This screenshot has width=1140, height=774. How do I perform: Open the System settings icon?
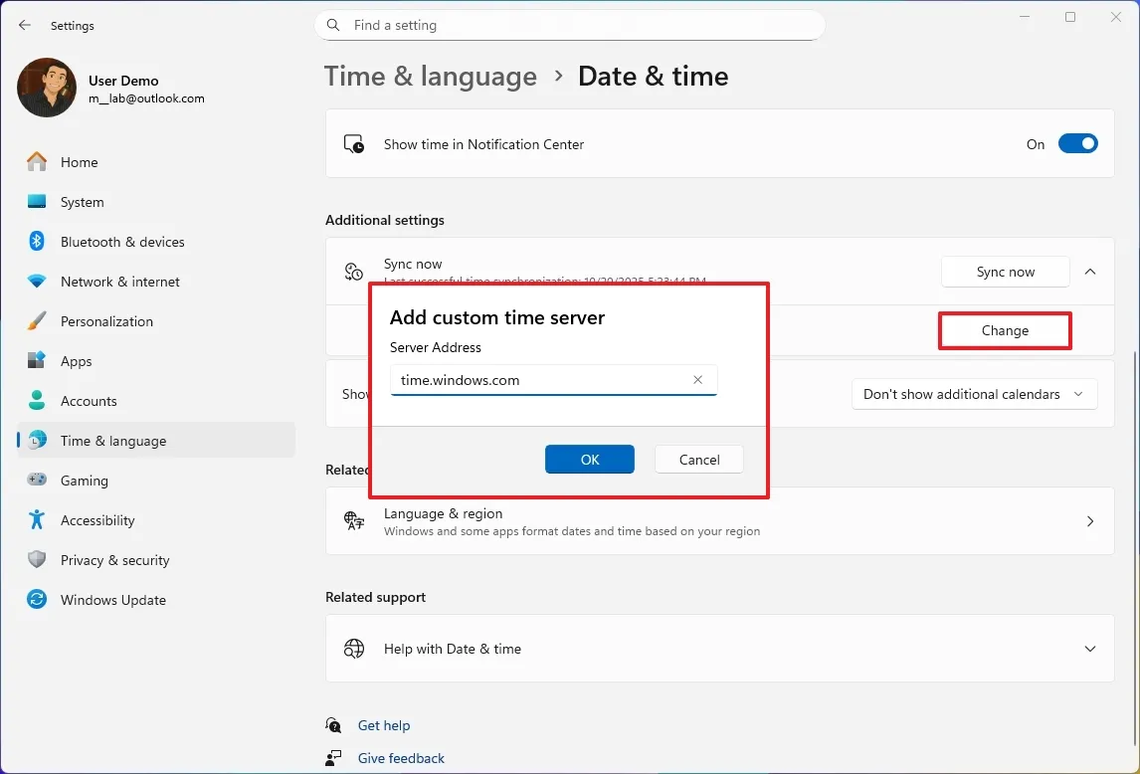(36, 202)
